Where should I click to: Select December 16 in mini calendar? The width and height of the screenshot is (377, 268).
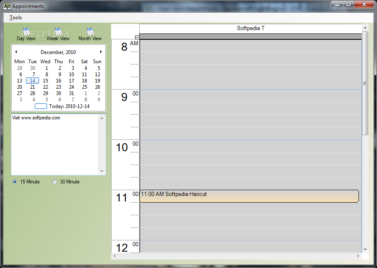pos(58,81)
